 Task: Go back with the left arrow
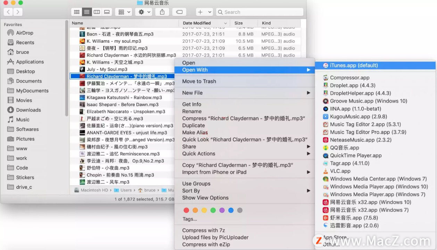(8, 12)
